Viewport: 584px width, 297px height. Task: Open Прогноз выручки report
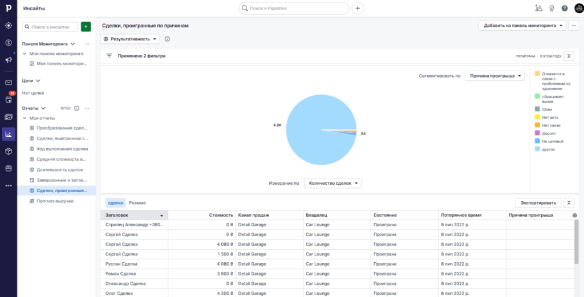click(x=51, y=201)
